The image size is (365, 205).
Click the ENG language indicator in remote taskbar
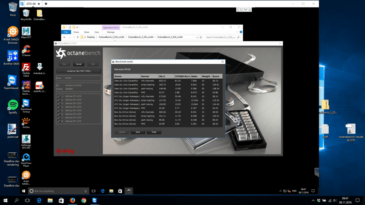294,191
